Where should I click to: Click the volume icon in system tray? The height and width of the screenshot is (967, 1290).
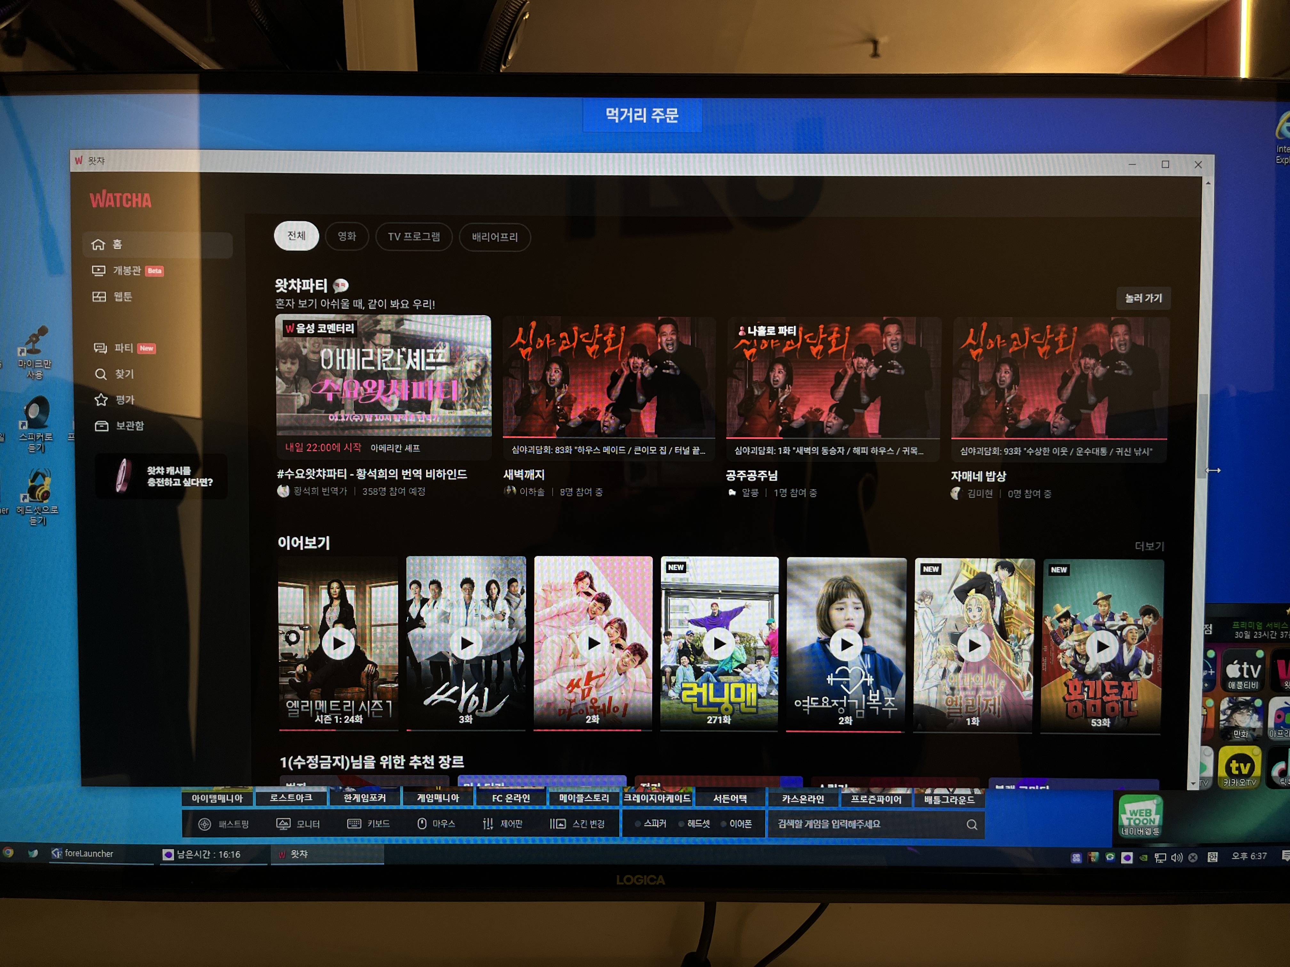pos(1176,857)
